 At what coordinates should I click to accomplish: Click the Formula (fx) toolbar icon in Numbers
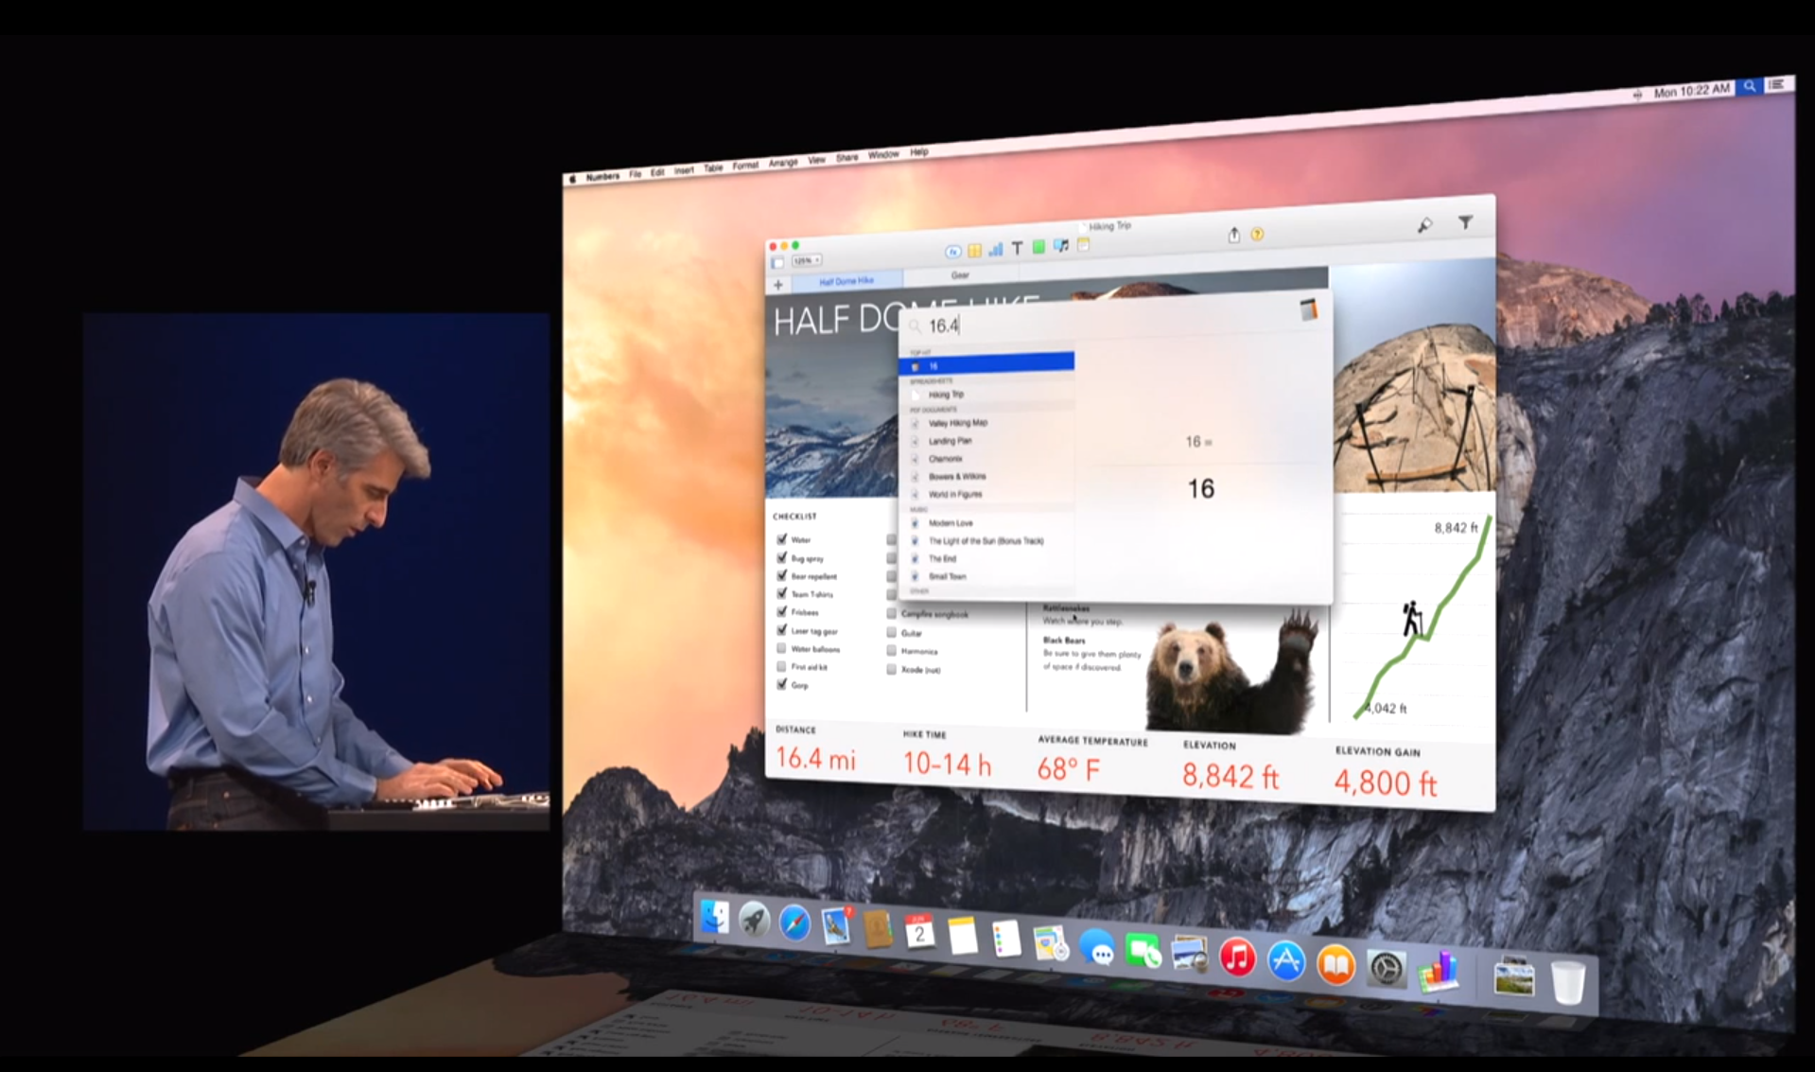(952, 252)
